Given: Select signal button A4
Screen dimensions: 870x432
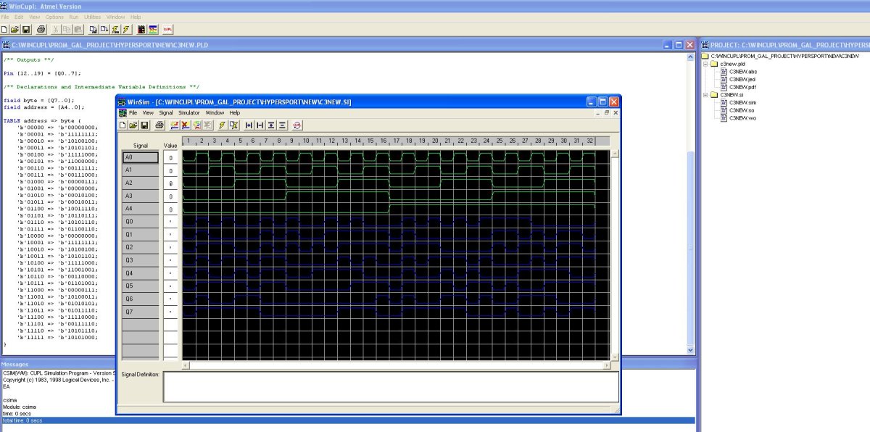Looking at the screenshot, I should point(141,209).
